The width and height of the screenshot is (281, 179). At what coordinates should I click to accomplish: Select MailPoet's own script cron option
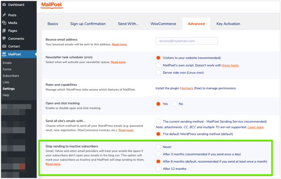pos(158,65)
